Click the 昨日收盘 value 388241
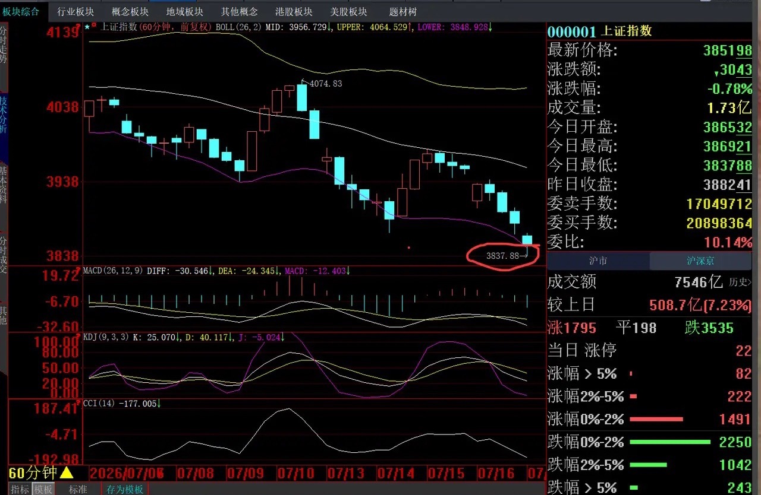761x495 pixels. (x=728, y=185)
